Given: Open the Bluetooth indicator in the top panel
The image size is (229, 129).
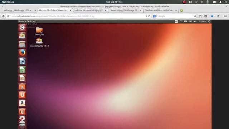Looking at the screenshot, I should click(202, 2).
